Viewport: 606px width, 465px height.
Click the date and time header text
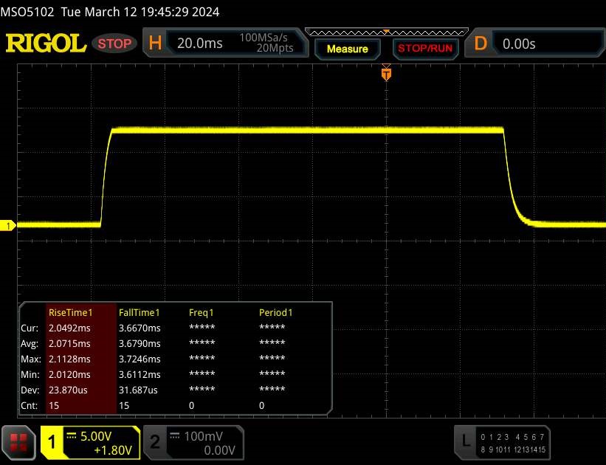pyautogui.click(x=140, y=12)
